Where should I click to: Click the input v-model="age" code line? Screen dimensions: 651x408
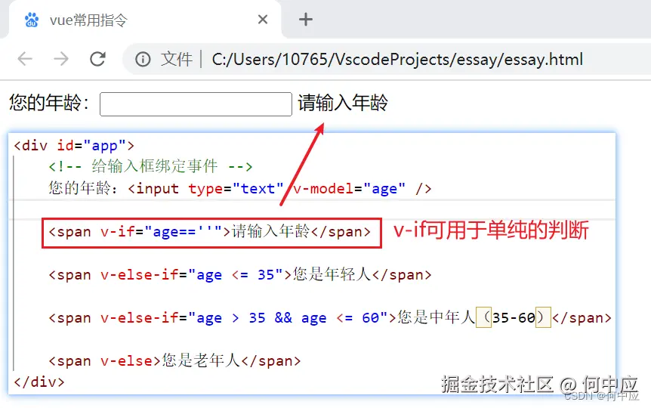[x=240, y=188]
